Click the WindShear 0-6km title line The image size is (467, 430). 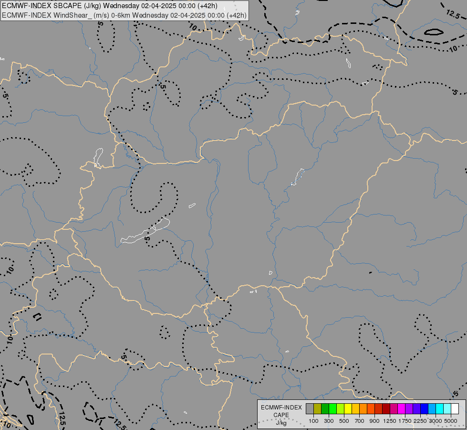(x=124, y=15)
